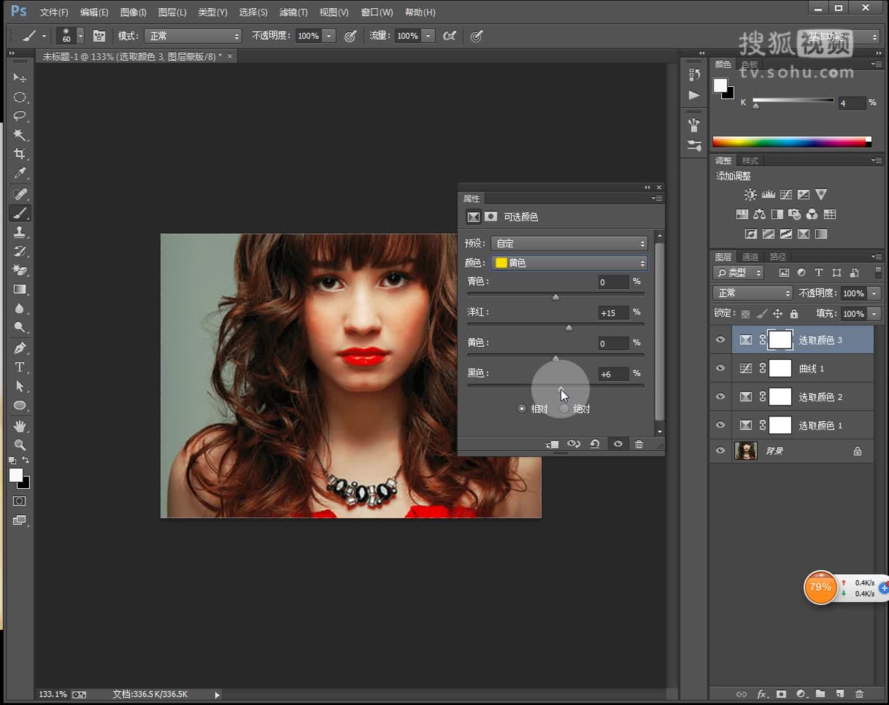Open layer 不透明度 dropdown arrow
The width and height of the screenshot is (889, 705).
pos(875,293)
